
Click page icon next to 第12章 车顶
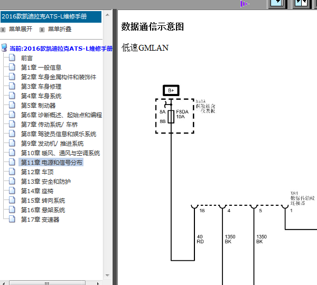click(x=12, y=172)
